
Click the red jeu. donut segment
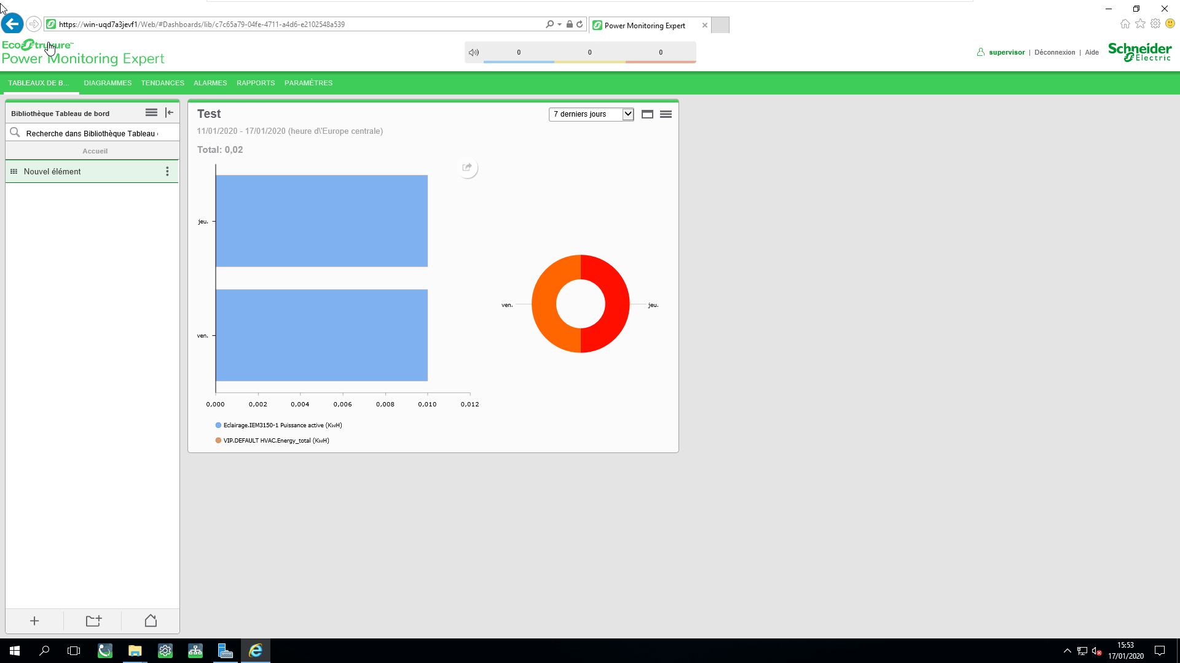(x=616, y=304)
